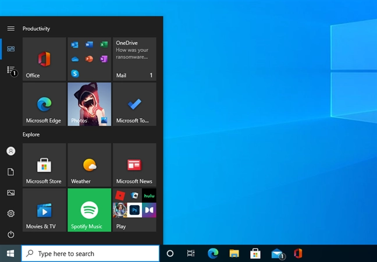
Task: Launch Outlook from the Office folder tile
Action: (75, 44)
